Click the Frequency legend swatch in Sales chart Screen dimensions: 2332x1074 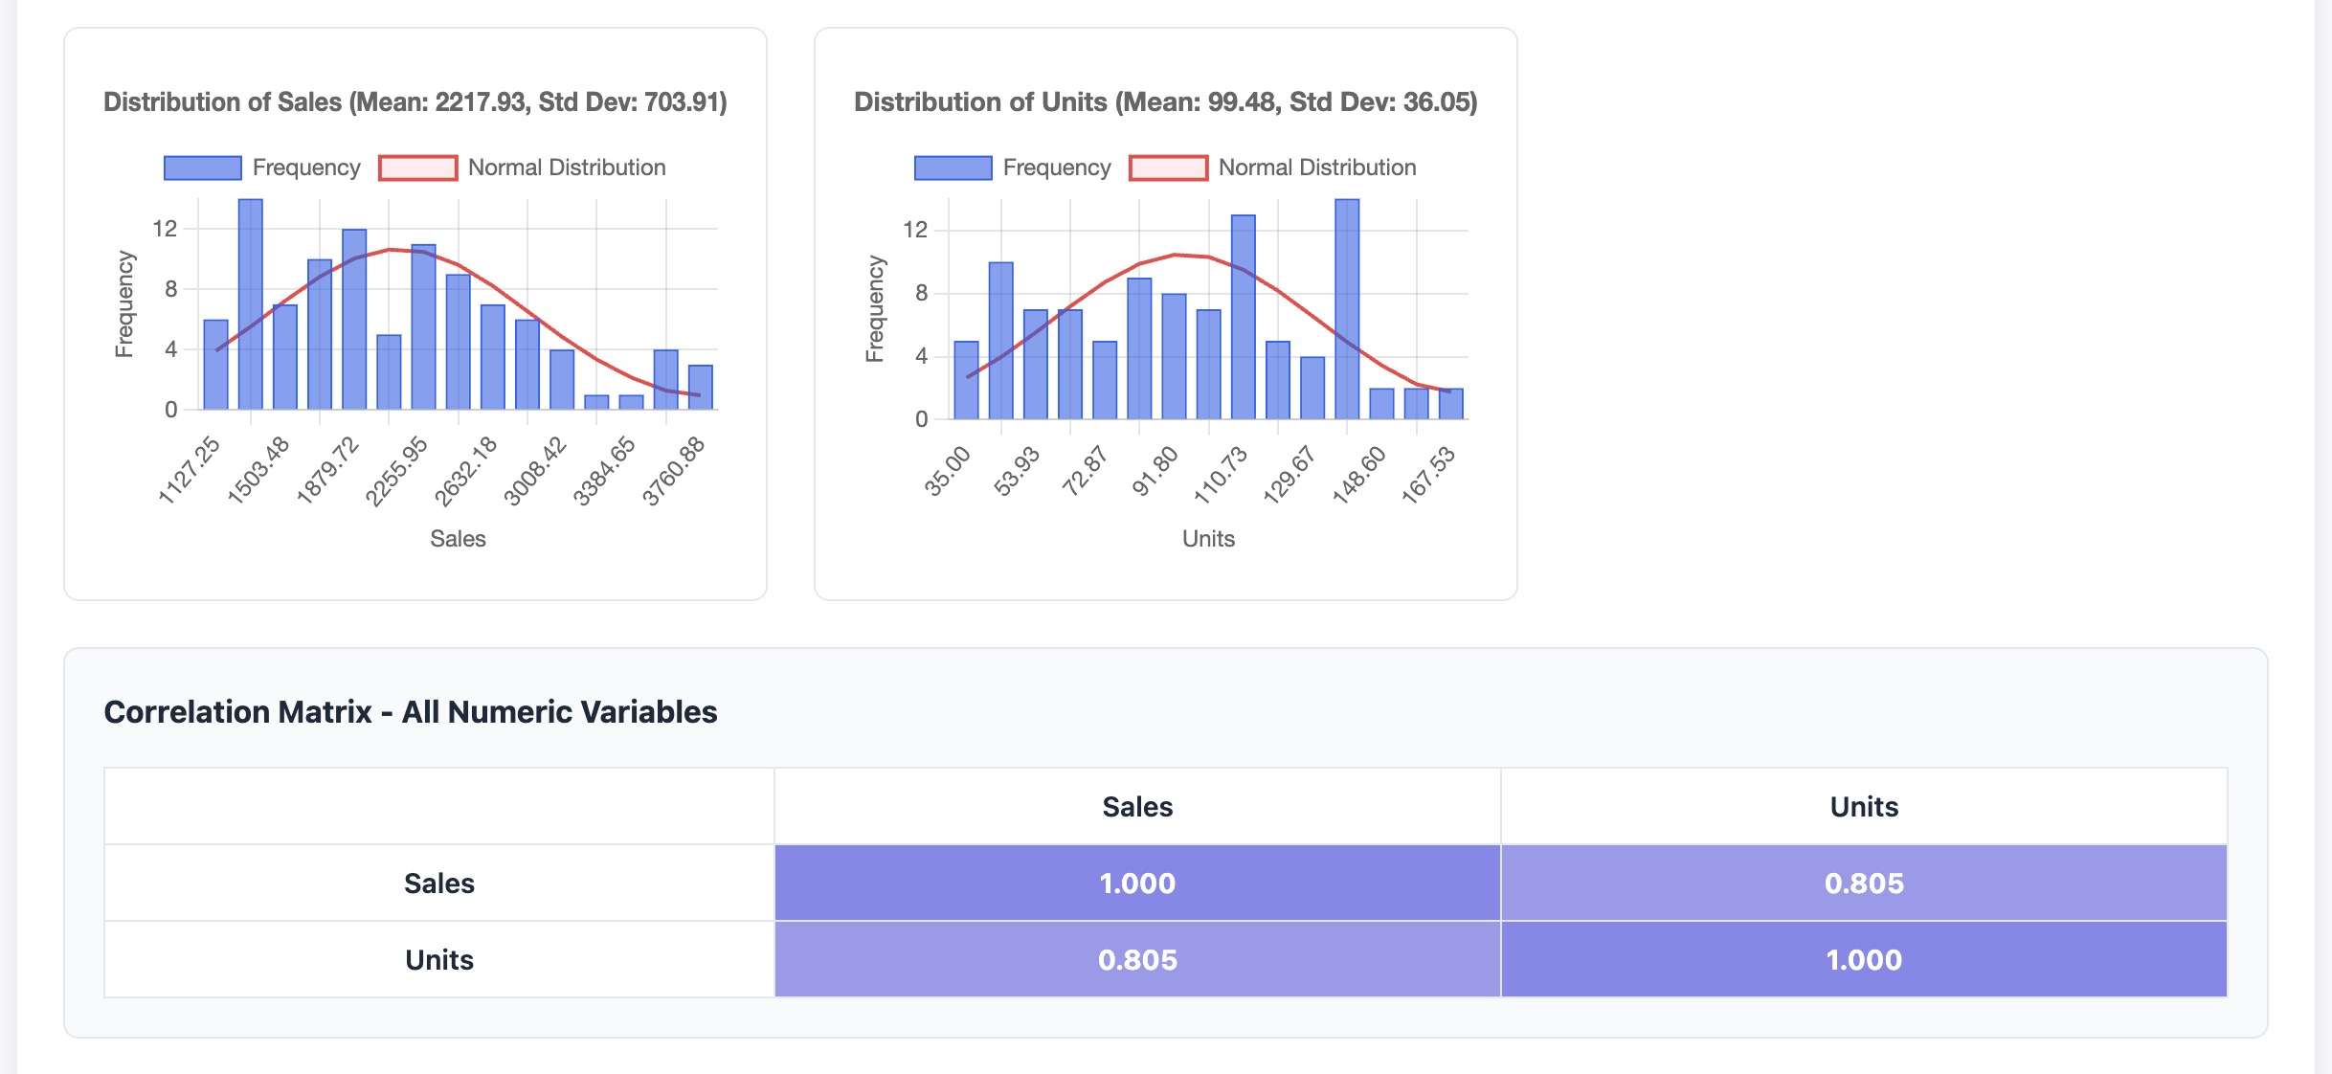tap(201, 167)
